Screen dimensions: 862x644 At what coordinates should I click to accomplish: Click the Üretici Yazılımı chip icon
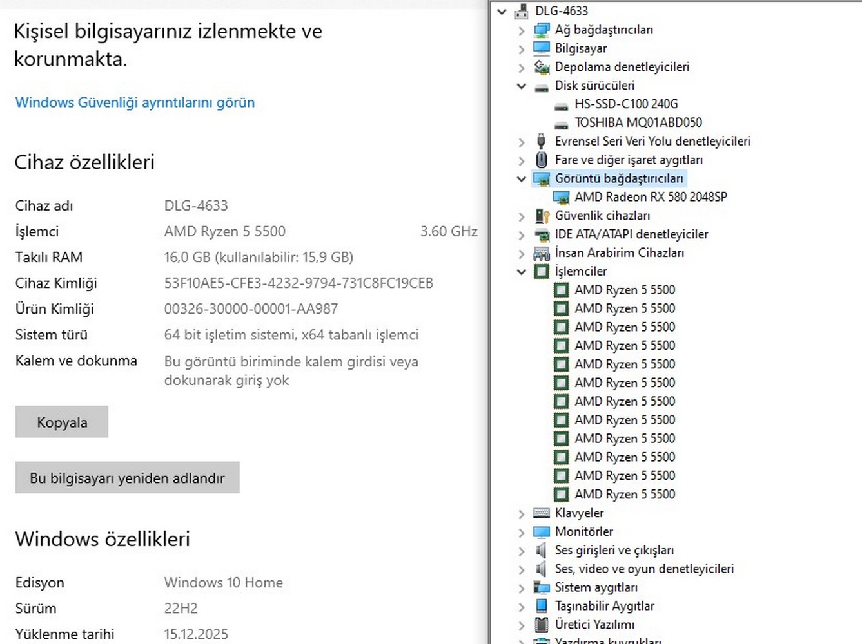542,625
